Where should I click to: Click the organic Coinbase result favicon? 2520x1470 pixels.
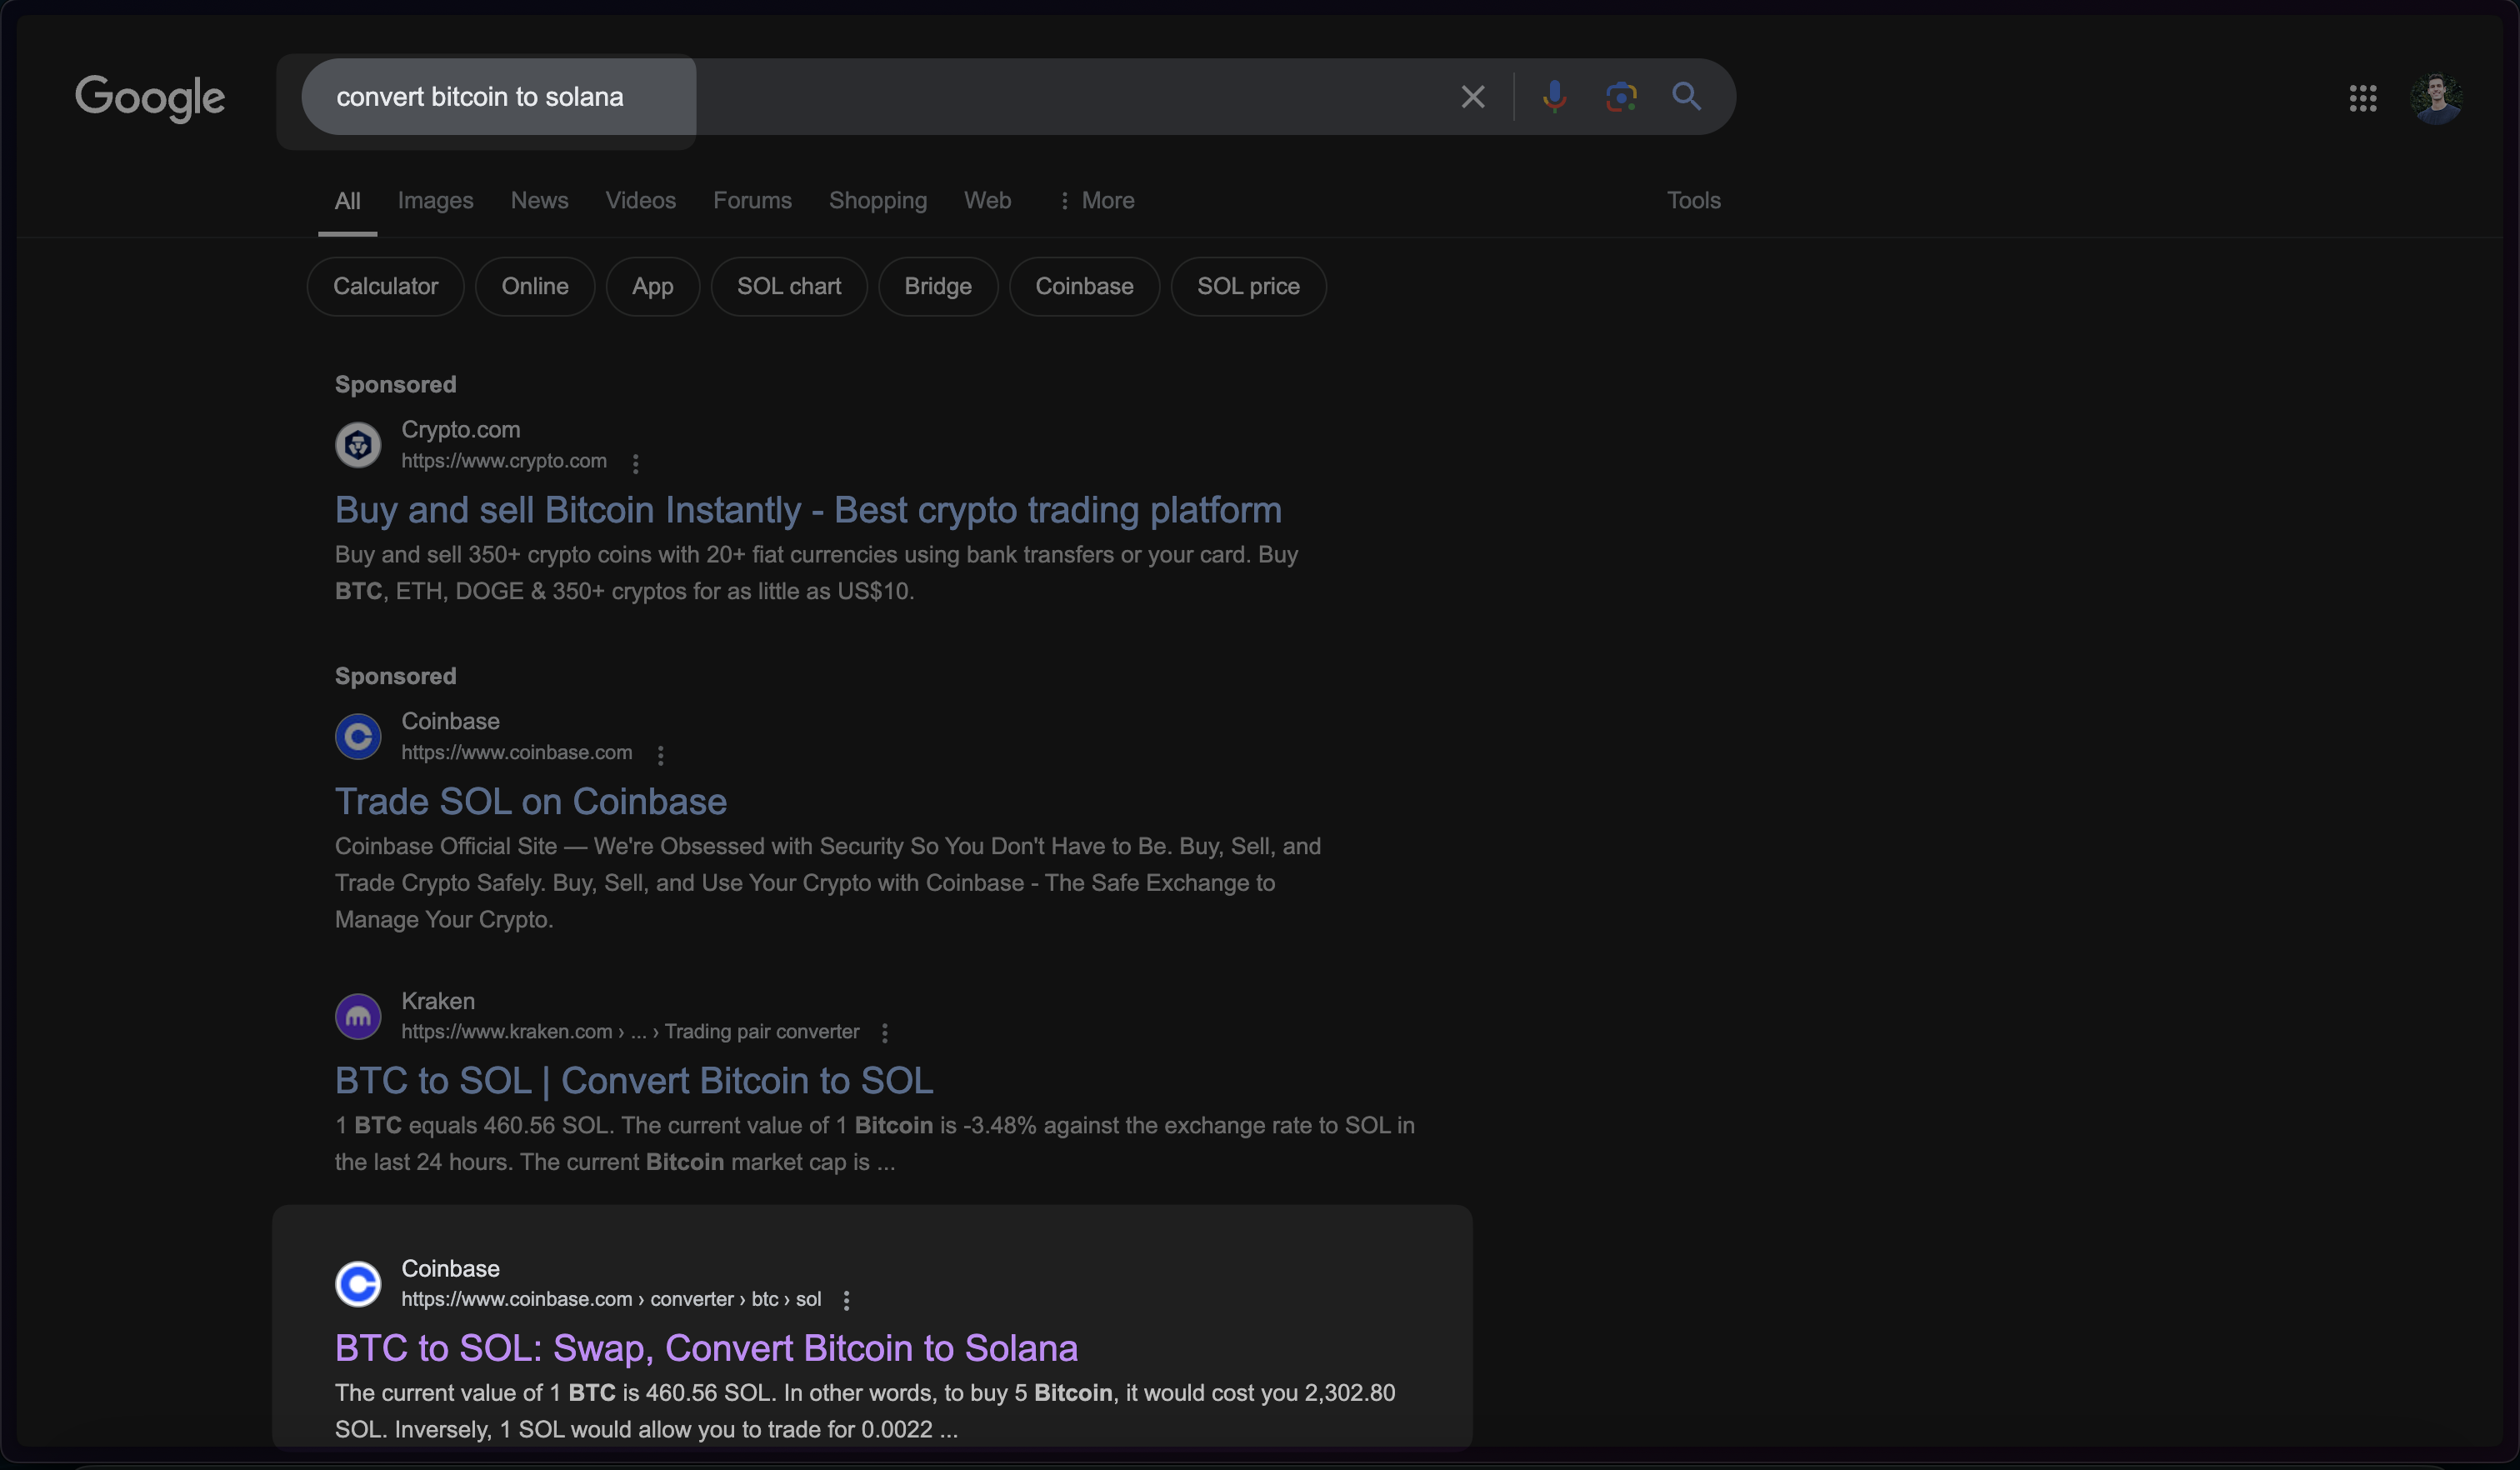tap(358, 1284)
